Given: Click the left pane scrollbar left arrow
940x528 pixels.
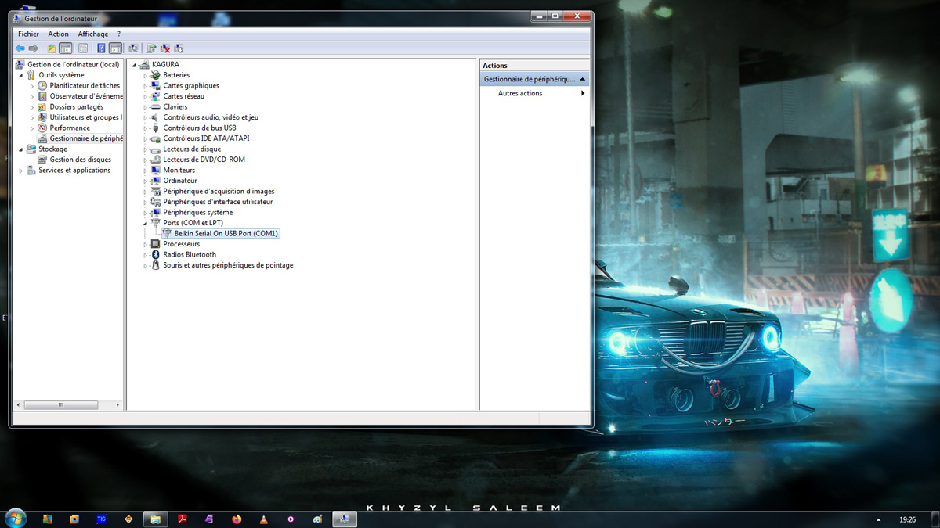Looking at the screenshot, I should click(19, 405).
